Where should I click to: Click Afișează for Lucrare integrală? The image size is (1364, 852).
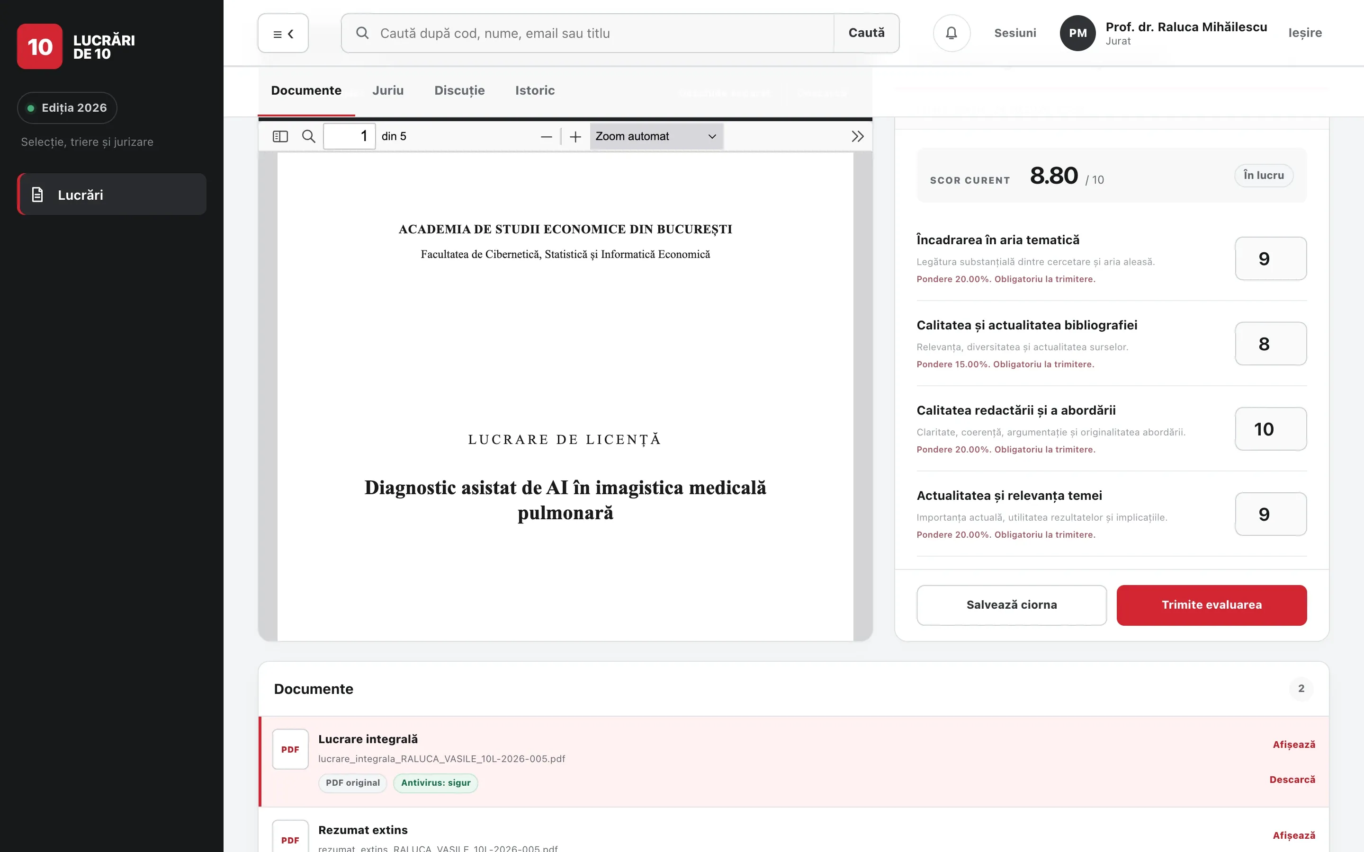(x=1293, y=745)
